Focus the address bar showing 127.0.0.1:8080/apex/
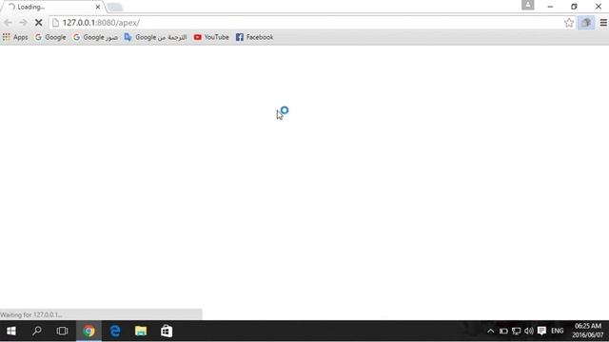Viewport: 609px width, 342px height. (311, 23)
